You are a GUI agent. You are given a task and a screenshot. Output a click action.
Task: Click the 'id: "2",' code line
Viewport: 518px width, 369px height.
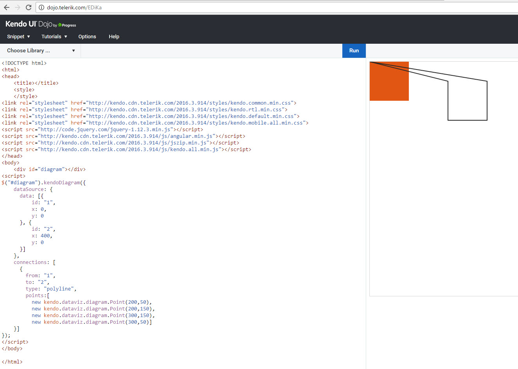coord(43,229)
